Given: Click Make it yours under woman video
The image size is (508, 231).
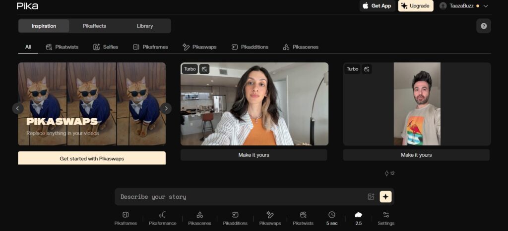Looking at the screenshot, I should pos(254,155).
